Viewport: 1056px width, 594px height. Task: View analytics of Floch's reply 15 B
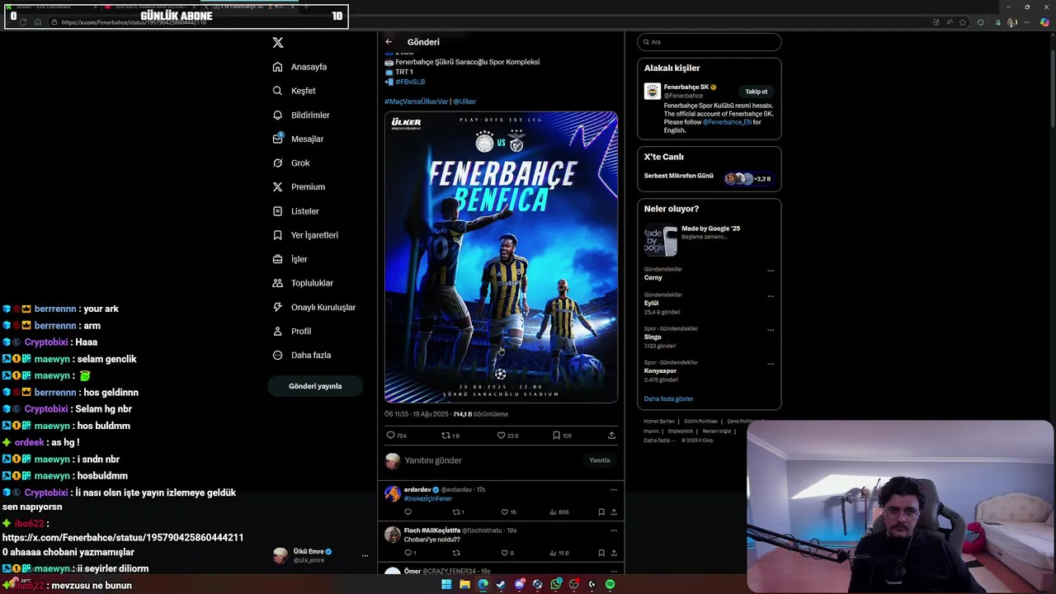coord(559,553)
